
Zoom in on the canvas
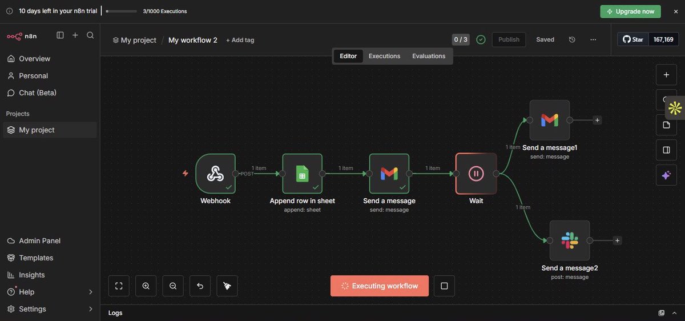pyautogui.click(x=146, y=286)
